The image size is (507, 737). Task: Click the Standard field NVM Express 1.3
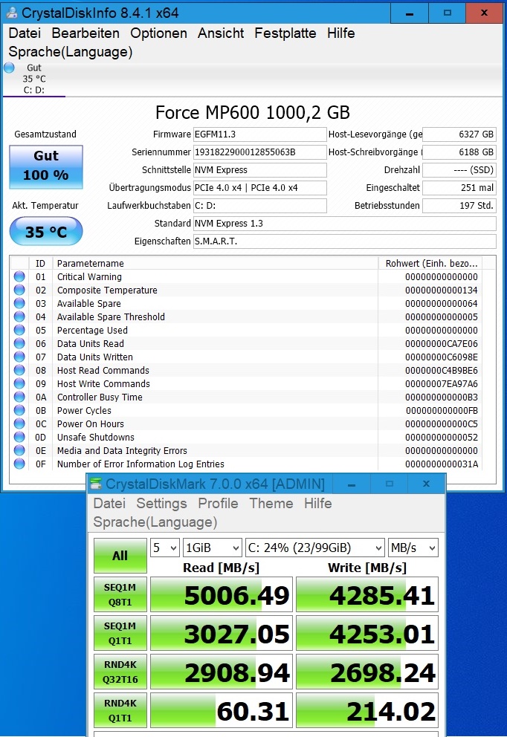coord(345,224)
